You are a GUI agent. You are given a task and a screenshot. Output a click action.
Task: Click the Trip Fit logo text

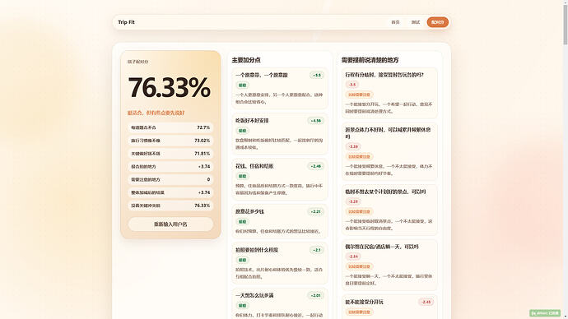pyautogui.click(x=126, y=22)
